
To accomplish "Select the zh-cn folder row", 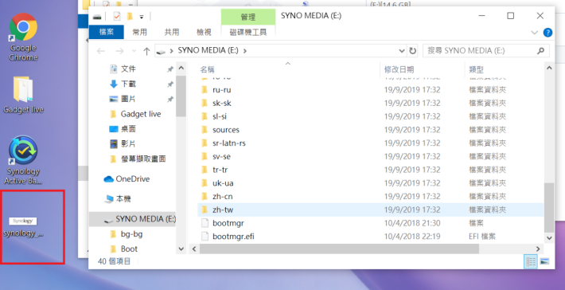I will click(x=370, y=197).
